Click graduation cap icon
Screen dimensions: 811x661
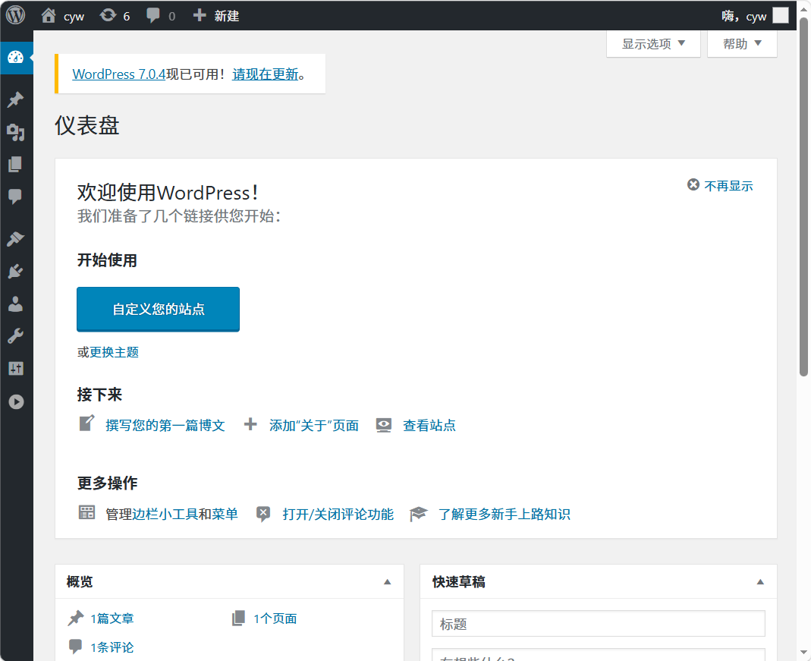419,514
